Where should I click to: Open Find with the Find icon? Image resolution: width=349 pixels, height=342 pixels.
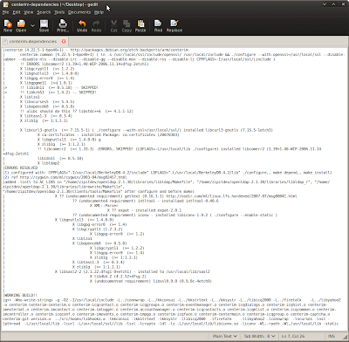pyautogui.click(x=158, y=25)
